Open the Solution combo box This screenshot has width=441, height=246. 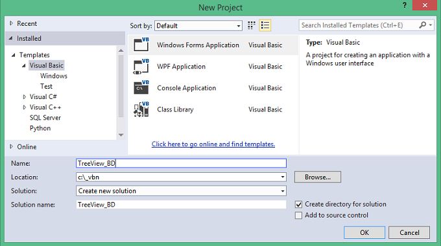[181, 191]
